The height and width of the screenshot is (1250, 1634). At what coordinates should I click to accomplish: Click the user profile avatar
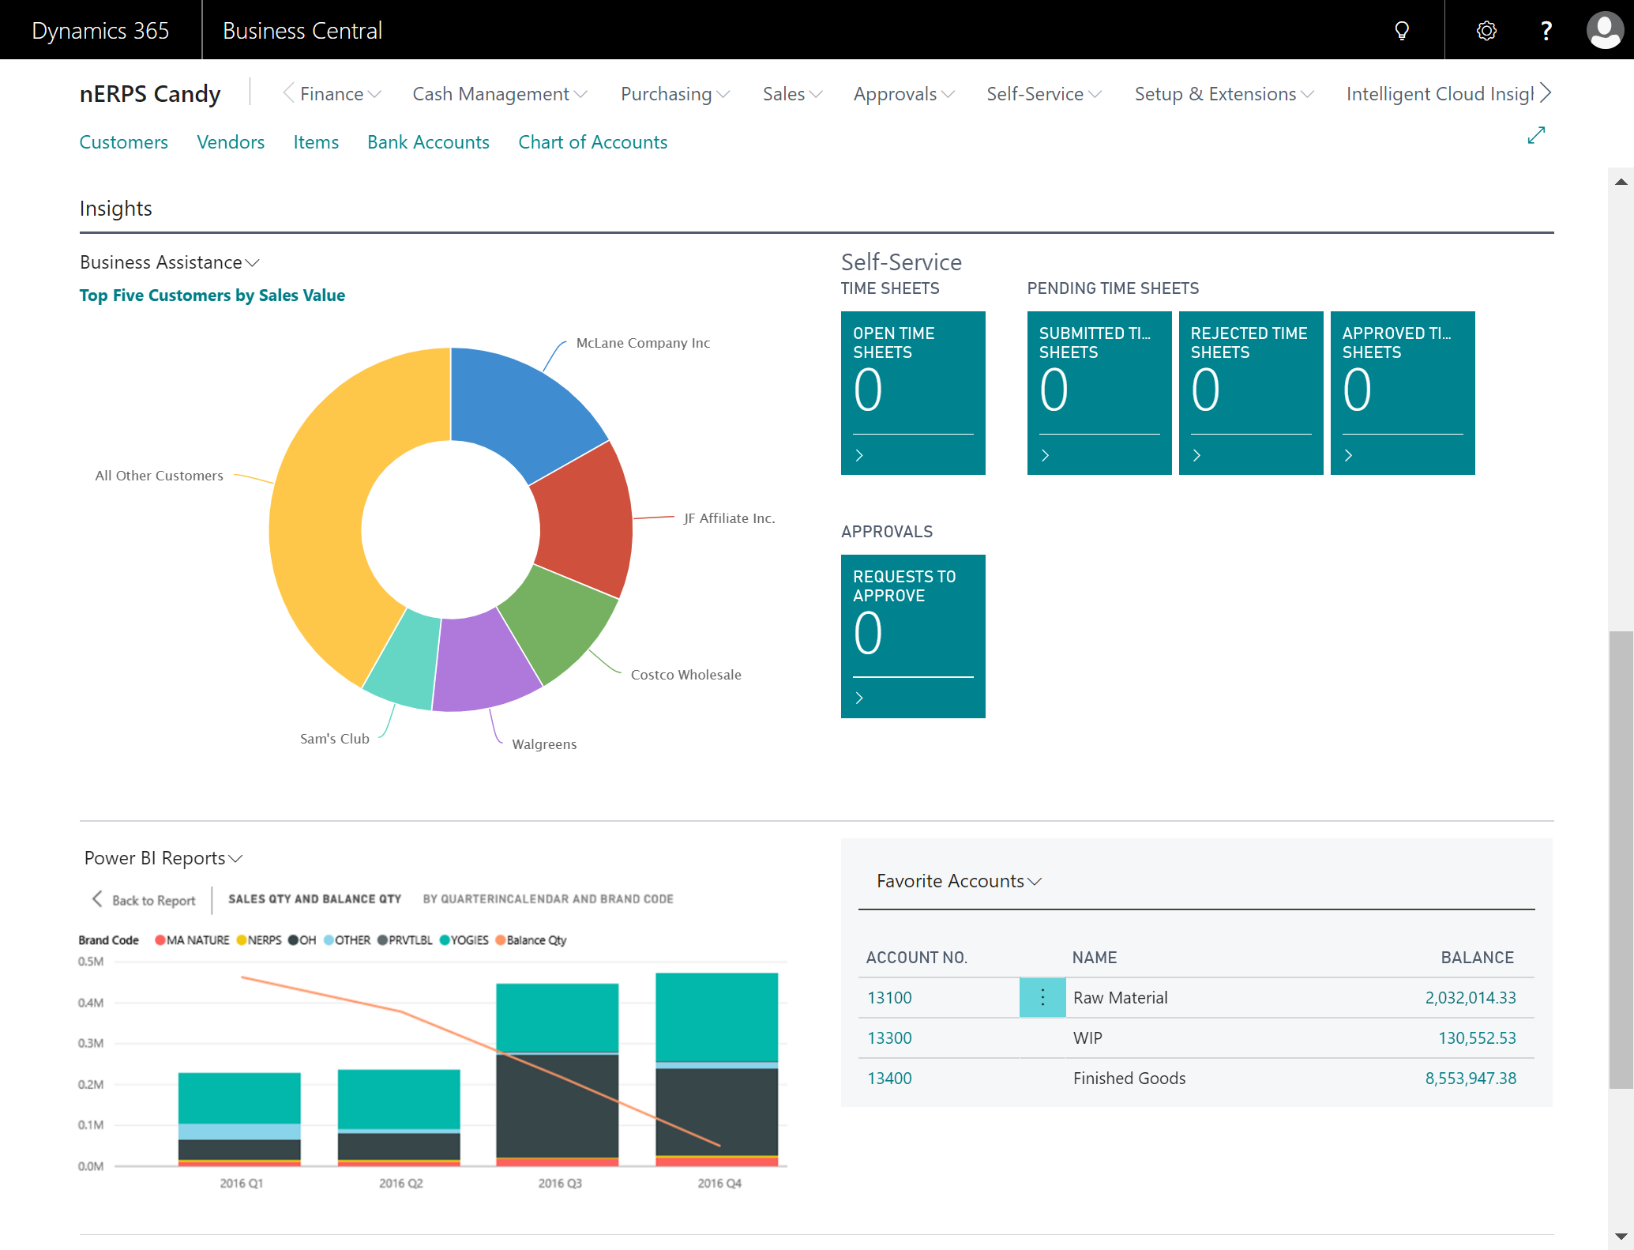coord(1605,30)
